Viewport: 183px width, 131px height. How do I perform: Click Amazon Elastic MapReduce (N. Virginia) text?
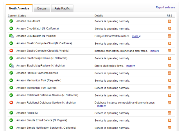click(40, 66)
